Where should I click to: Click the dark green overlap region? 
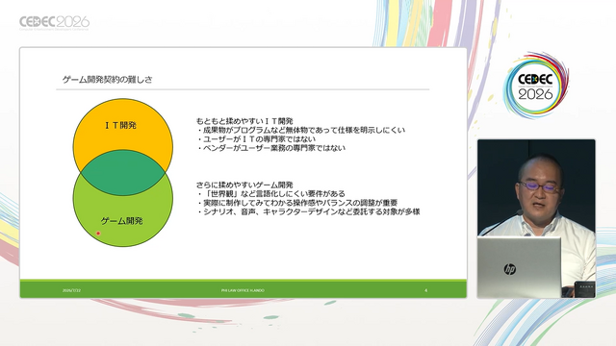click(122, 173)
